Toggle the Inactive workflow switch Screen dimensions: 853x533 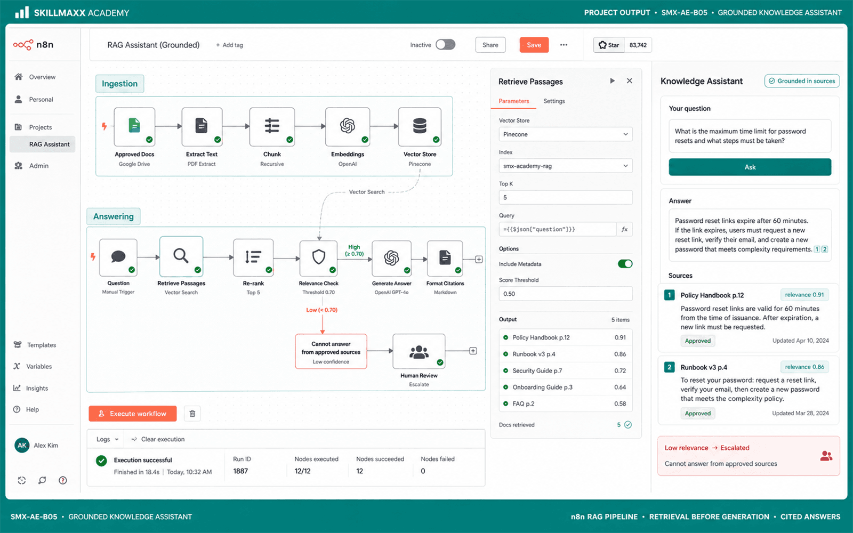click(445, 45)
